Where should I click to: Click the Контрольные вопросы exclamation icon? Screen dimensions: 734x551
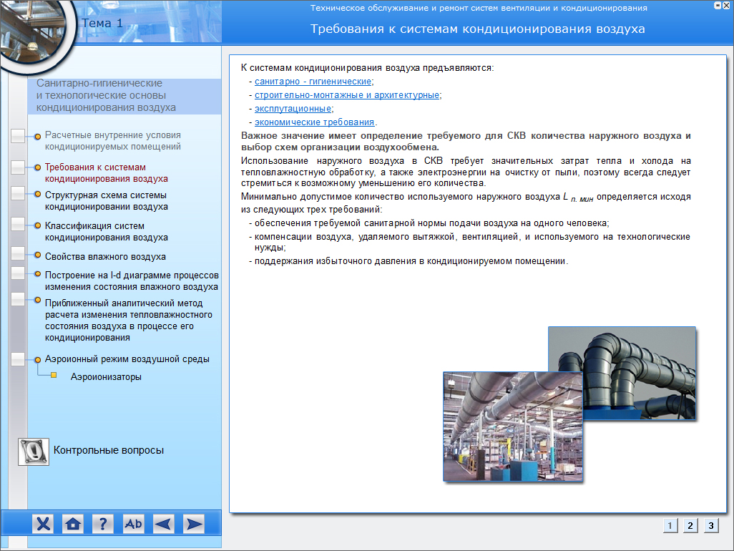point(33,451)
